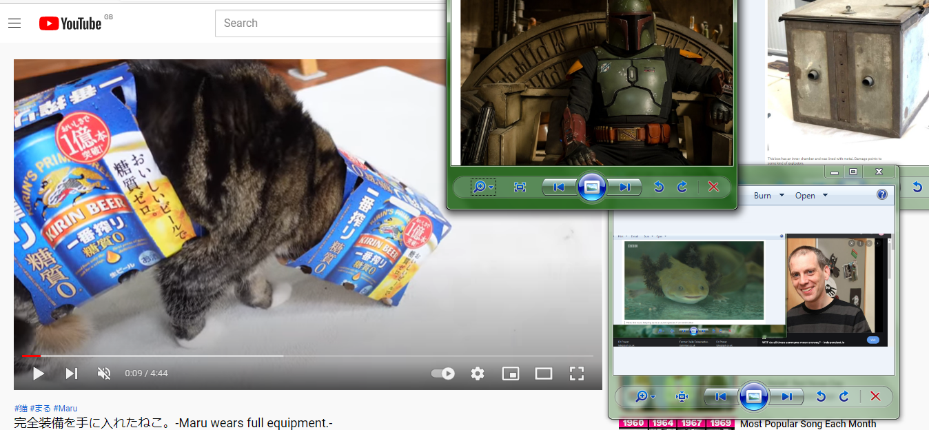The image size is (929, 430).
Task: Open YouTube player settings gear
Action: pos(478,373)
